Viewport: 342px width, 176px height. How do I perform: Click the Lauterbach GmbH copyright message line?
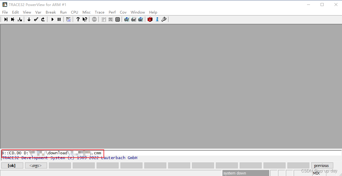tap(70, 158)
